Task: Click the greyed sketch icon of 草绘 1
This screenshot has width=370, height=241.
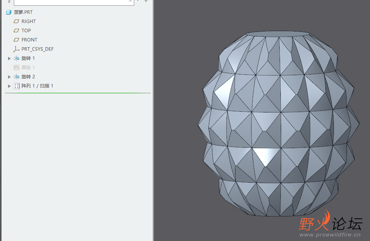Action: coord(16,68)
